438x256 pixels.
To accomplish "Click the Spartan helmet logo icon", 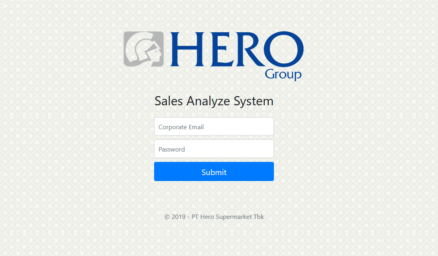I will (144, 49).
